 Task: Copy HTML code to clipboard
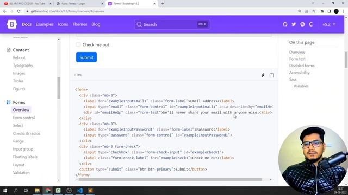(x=271, y=75)
